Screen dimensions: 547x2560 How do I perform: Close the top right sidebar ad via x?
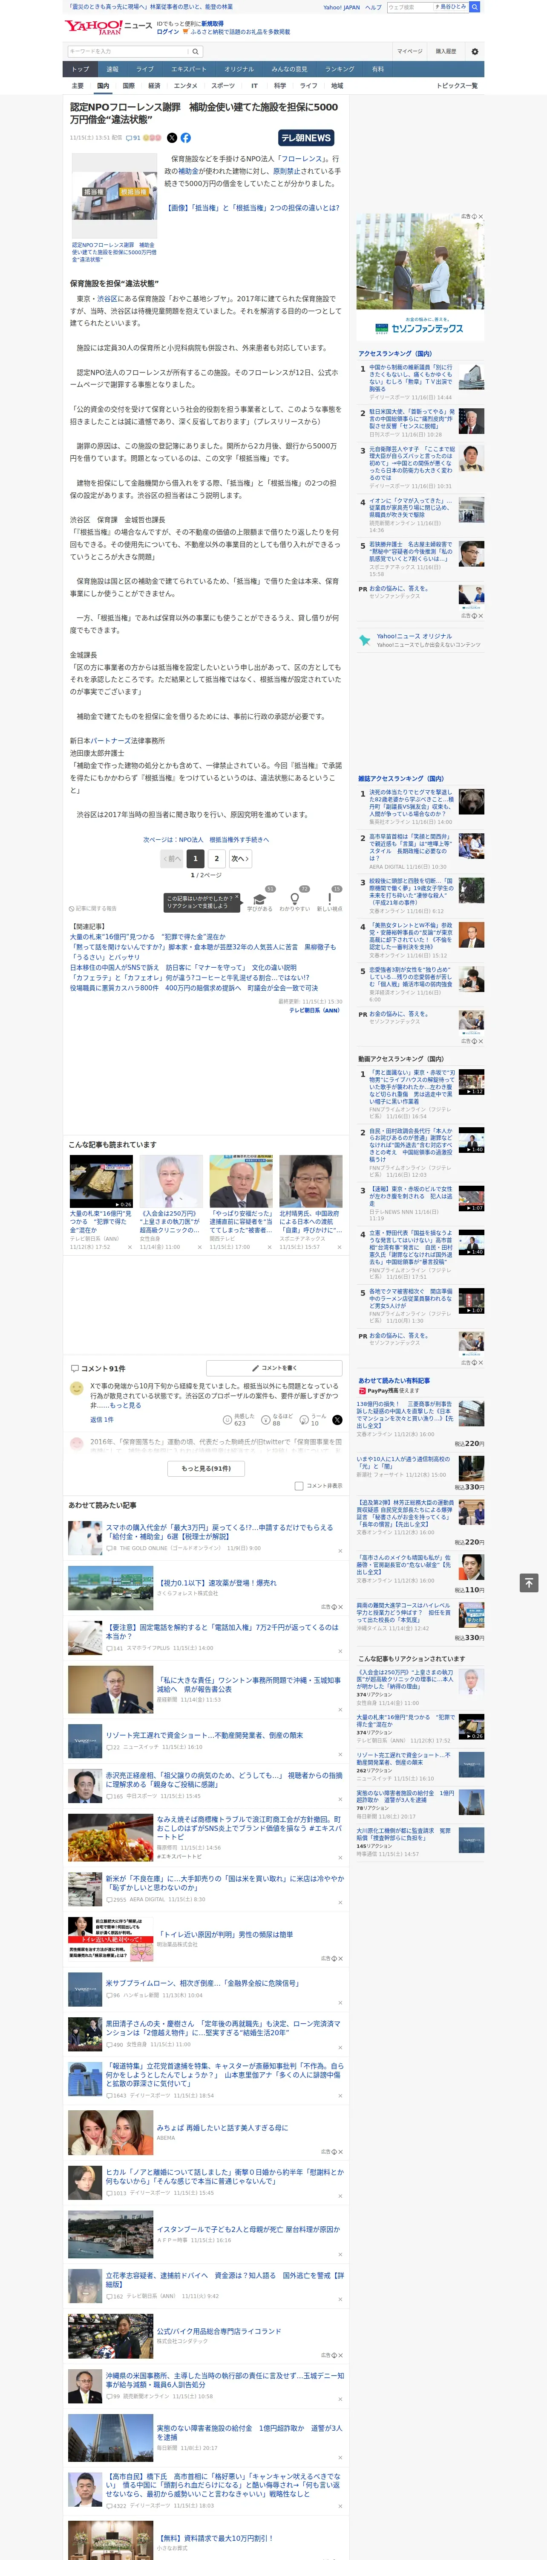point(481,217)
